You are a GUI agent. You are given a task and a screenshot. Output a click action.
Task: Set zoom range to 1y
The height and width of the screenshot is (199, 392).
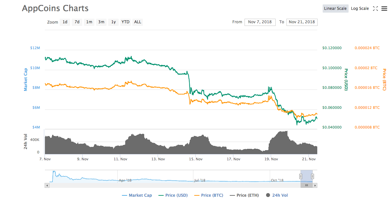[x=113, y=22]
